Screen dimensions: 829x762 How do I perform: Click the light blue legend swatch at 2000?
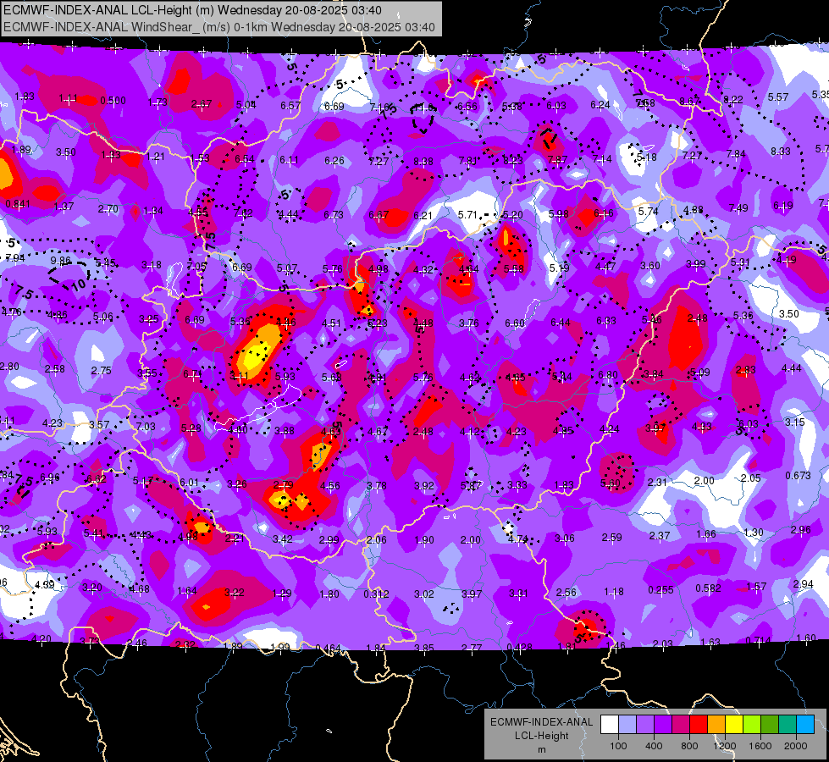pyautogui.click(x=806, y=725)
